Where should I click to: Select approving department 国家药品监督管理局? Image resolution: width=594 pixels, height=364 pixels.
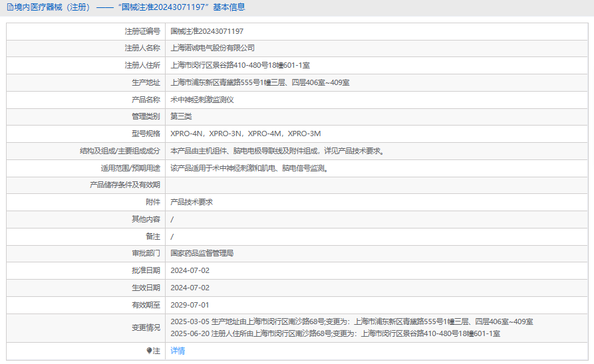[x=202, y=253]
